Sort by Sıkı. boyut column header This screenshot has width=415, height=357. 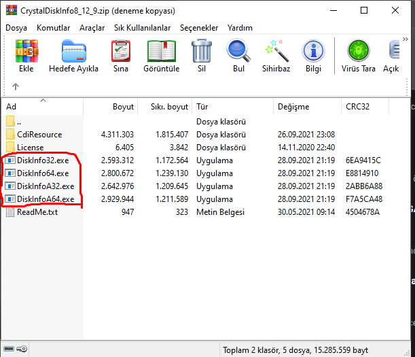click(164, 107)
